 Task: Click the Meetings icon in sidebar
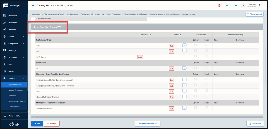5,50
